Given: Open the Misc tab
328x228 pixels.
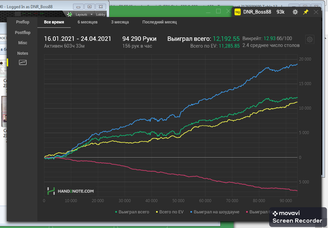Looking at the screenshot, I should pyautogui.click(x=22, y=43).
